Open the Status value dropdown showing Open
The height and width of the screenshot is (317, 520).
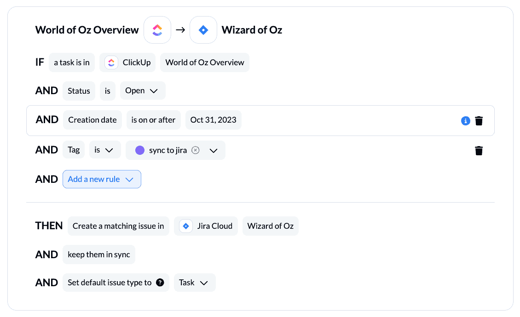[x=143, y=91]
